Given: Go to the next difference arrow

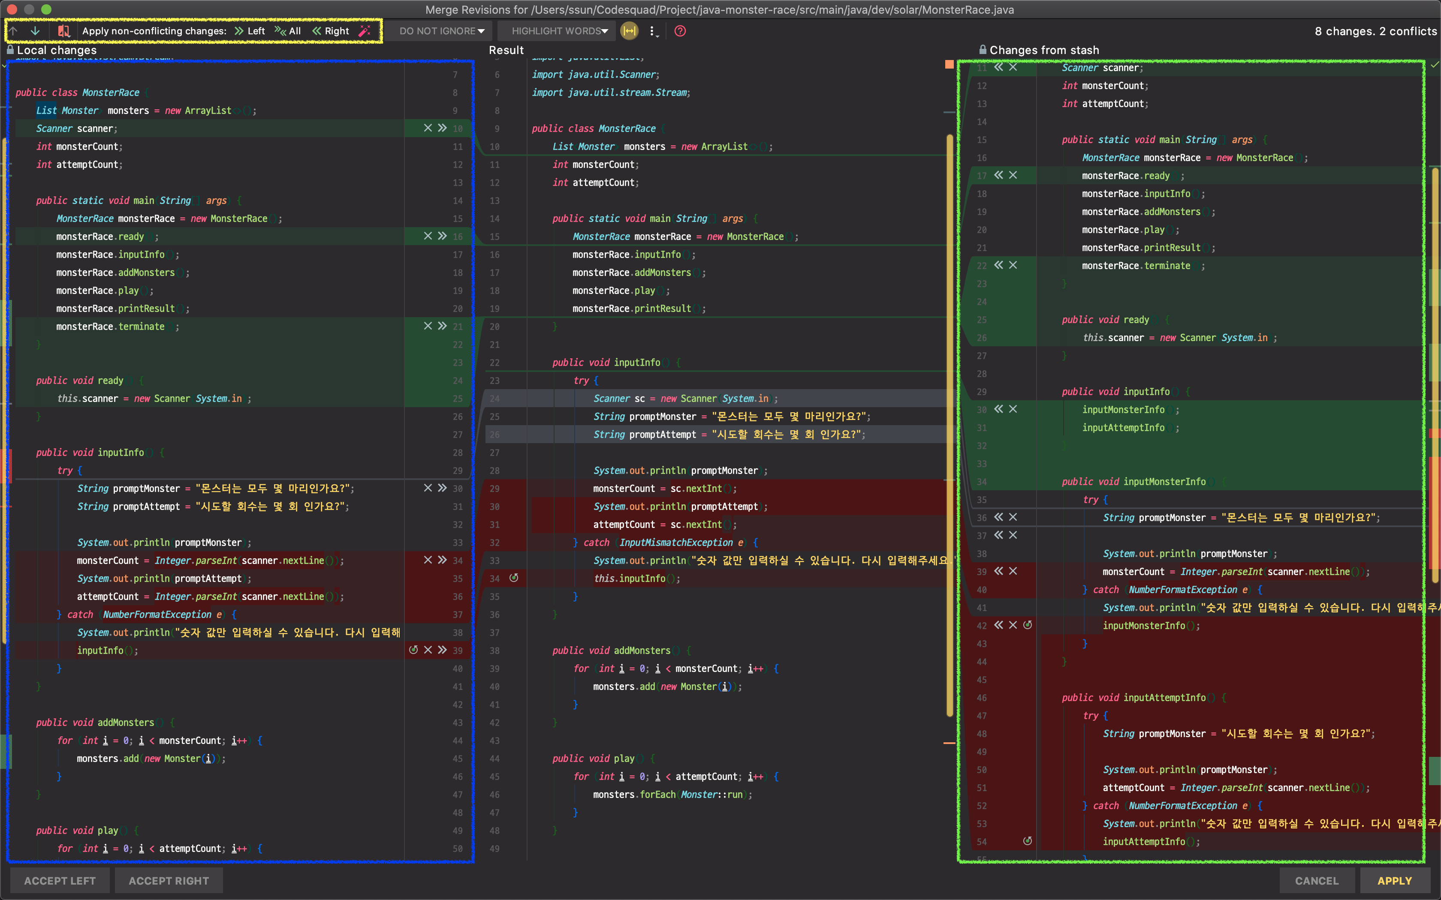Looking at the screenshot, I should pos(35,31).
